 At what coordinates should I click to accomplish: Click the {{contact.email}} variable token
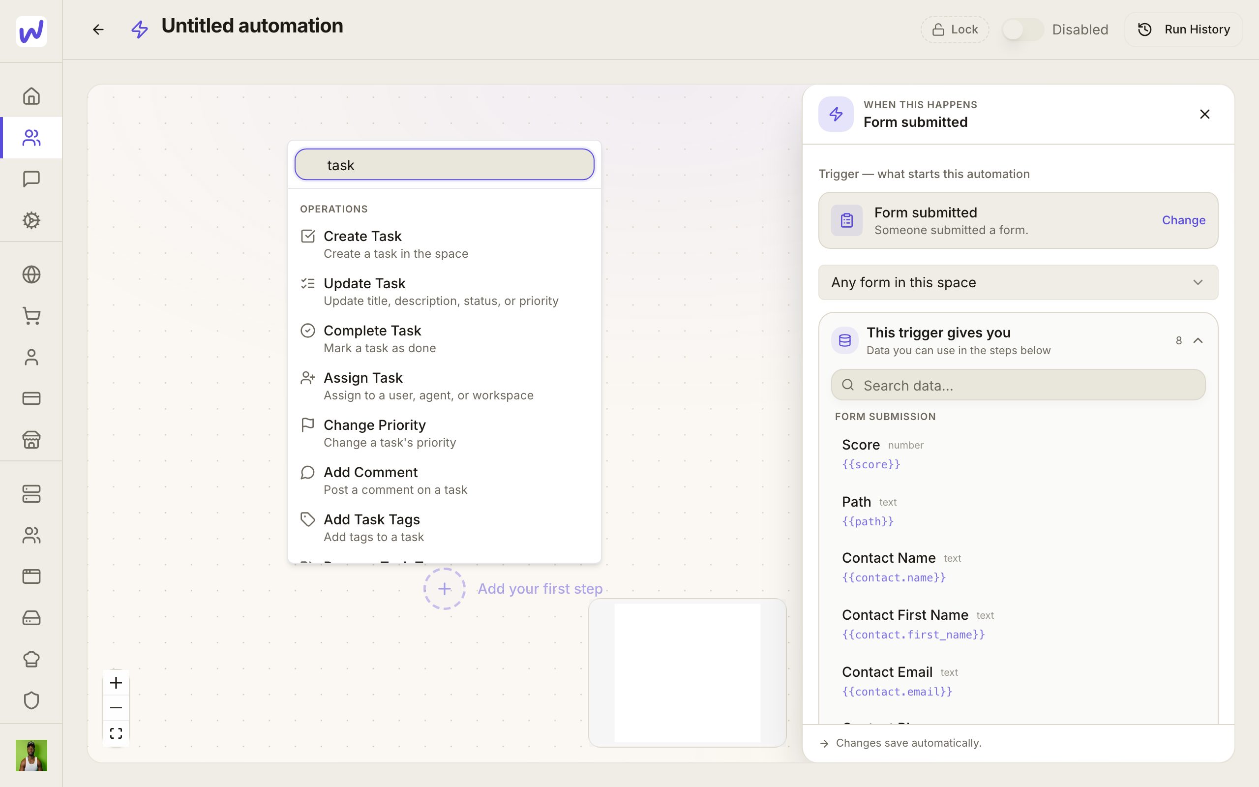tap(897, 692)
